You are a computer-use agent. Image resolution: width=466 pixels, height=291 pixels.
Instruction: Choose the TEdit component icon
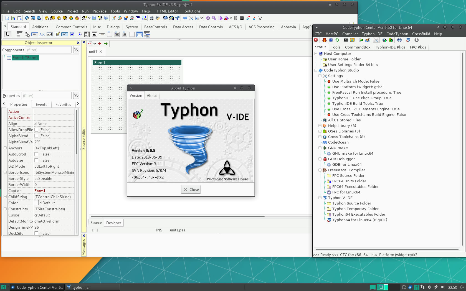(x=50, y=34)
